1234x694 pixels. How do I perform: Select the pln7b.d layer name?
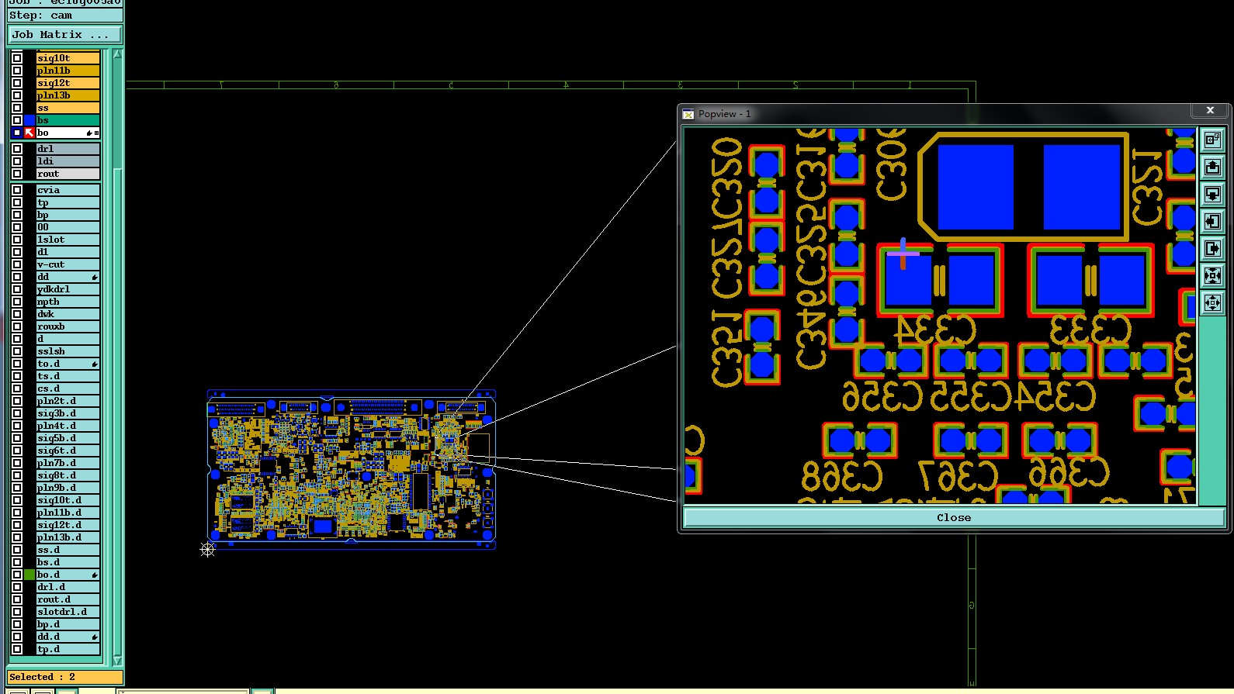(68, 463)
